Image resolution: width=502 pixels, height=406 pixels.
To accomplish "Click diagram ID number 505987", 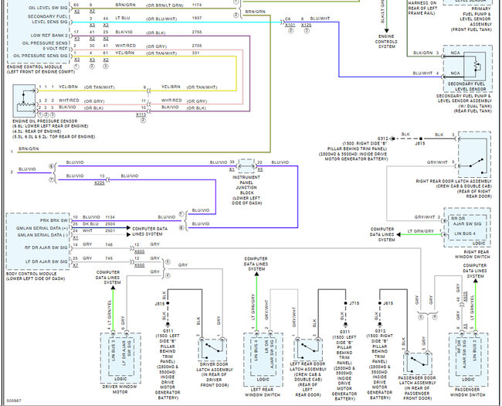I will coord(14,401).
